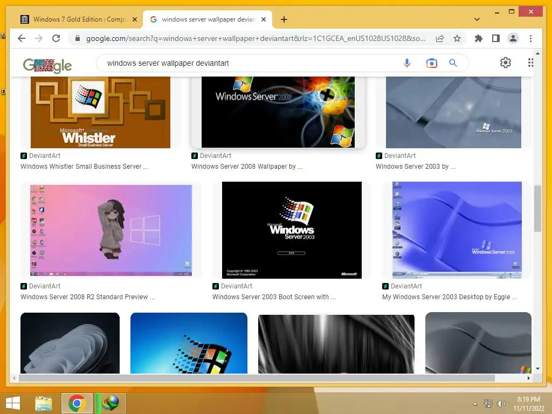Click the forward navigation arrow
The width and height of the screenshot is (552, 414).
pos(39,38)
